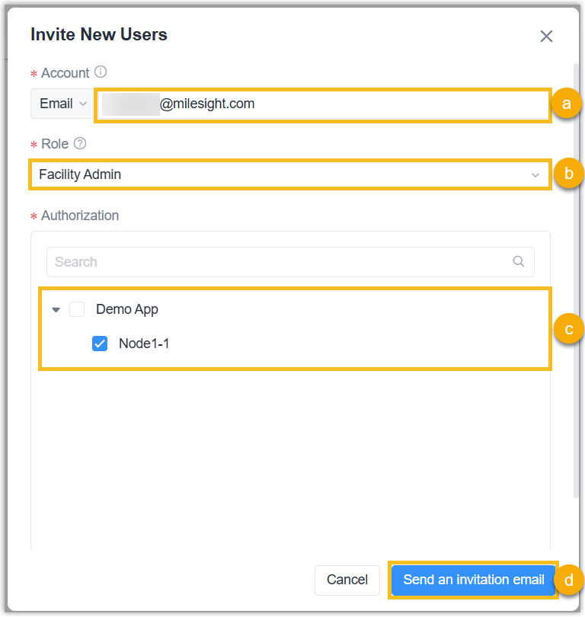Image resolution: width=585 pixels, height=617 pixels.
Task: Click the orange callout badge "c"
Action: click(565, 329)
